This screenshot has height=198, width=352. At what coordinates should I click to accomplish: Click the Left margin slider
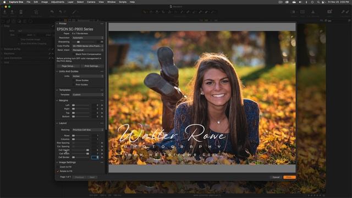[x=81, y=105]
